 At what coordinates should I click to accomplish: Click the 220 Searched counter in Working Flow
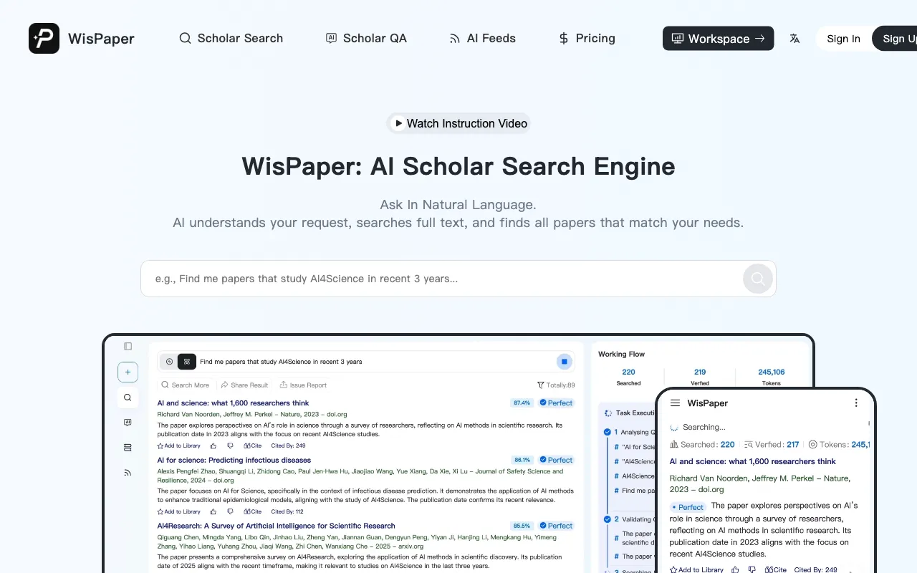[628, 377]
